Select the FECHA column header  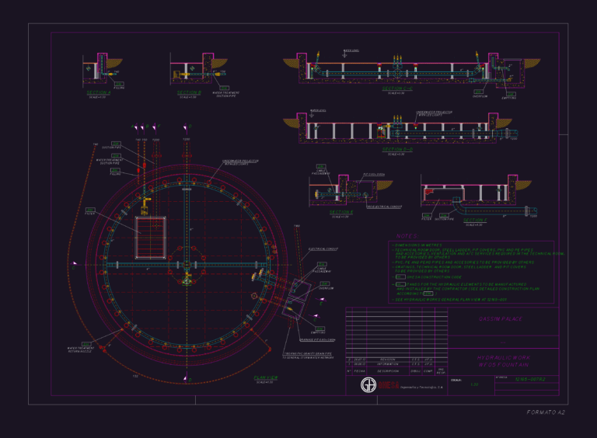tap(359, 371)
